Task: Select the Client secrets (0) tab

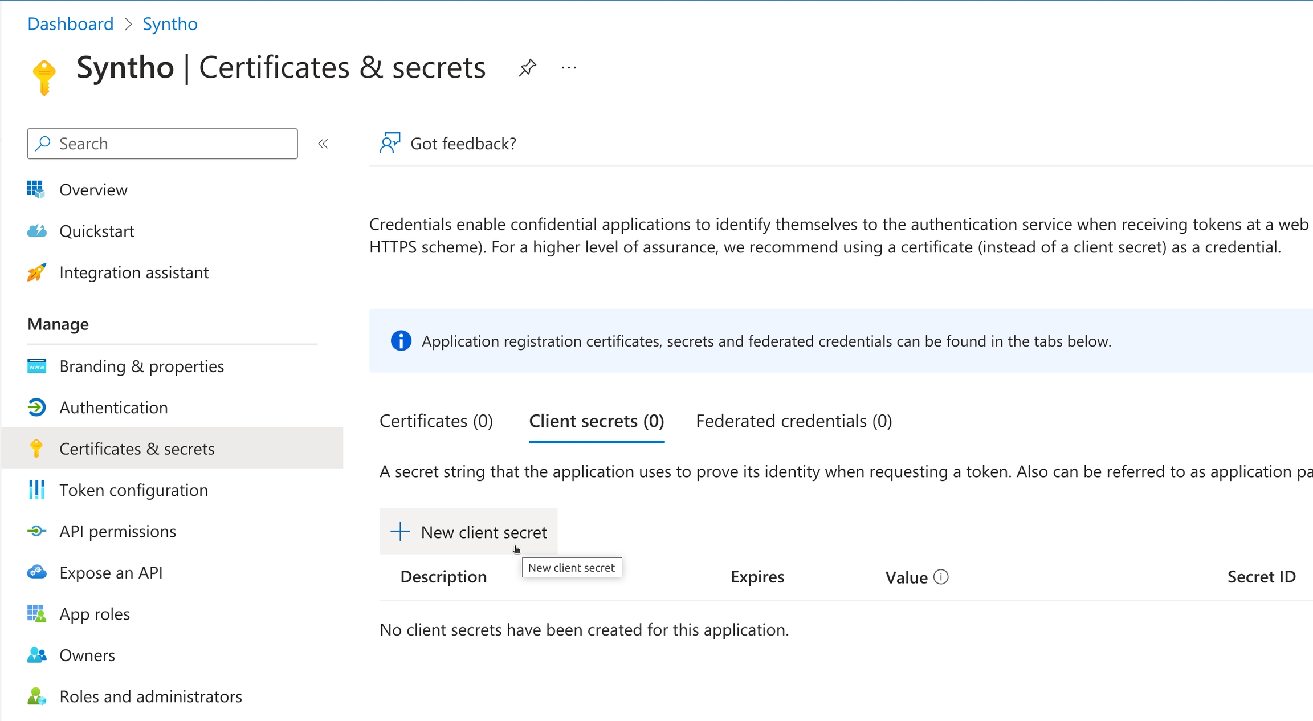Action: click(596, 421)
